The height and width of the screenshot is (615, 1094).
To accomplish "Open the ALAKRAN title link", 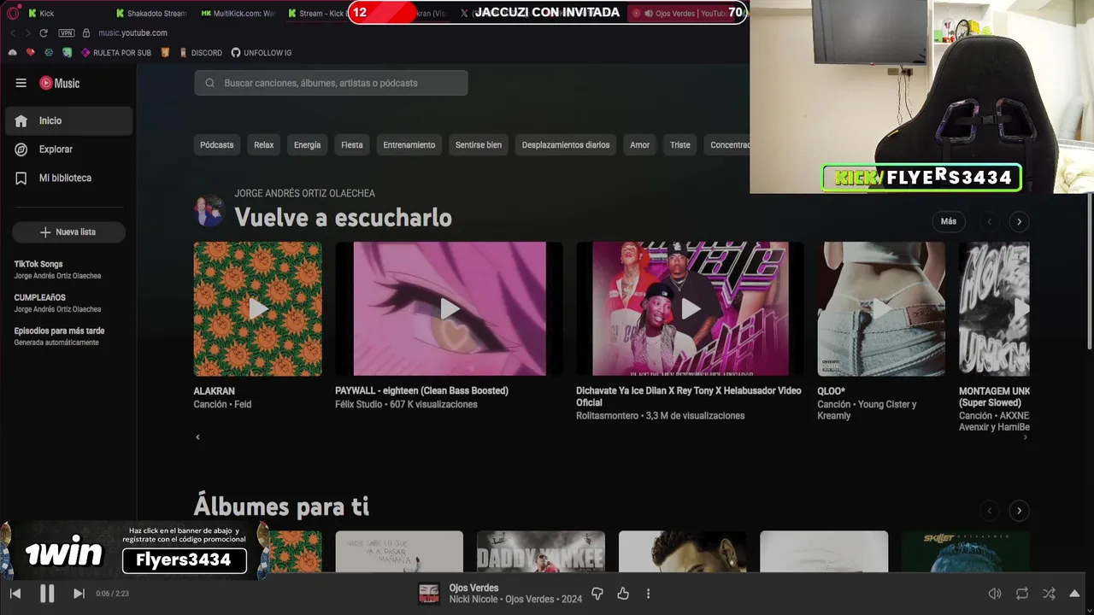I will (x=215, y=391).
